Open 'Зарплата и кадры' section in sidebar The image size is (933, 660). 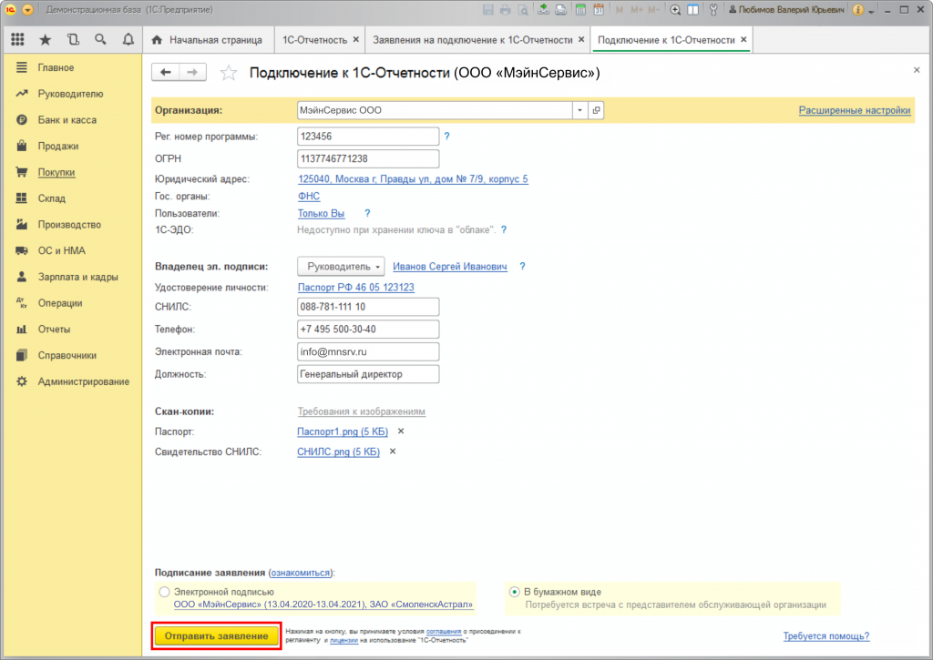(77, 277)
